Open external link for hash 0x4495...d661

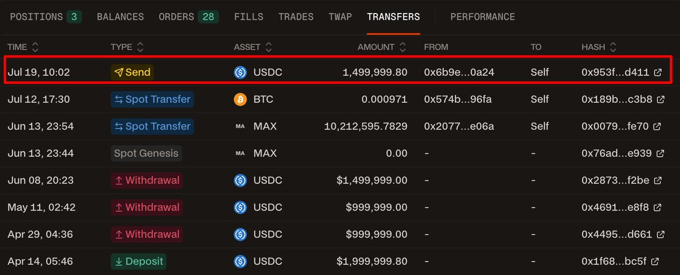point(661,234)
